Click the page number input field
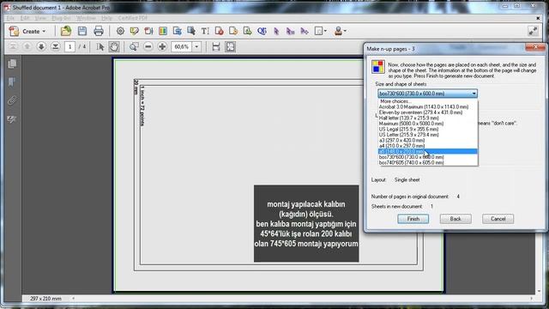The height and width of the screenshot is (309, 549). tap(69, 46)
